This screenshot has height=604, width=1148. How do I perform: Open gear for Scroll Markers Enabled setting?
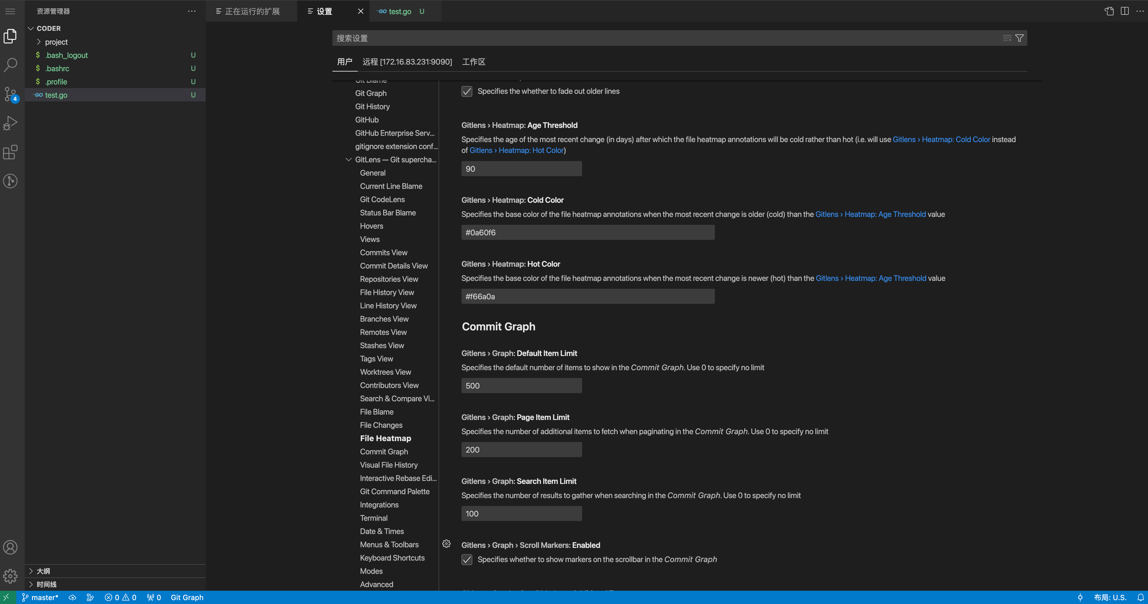(446, 544)
